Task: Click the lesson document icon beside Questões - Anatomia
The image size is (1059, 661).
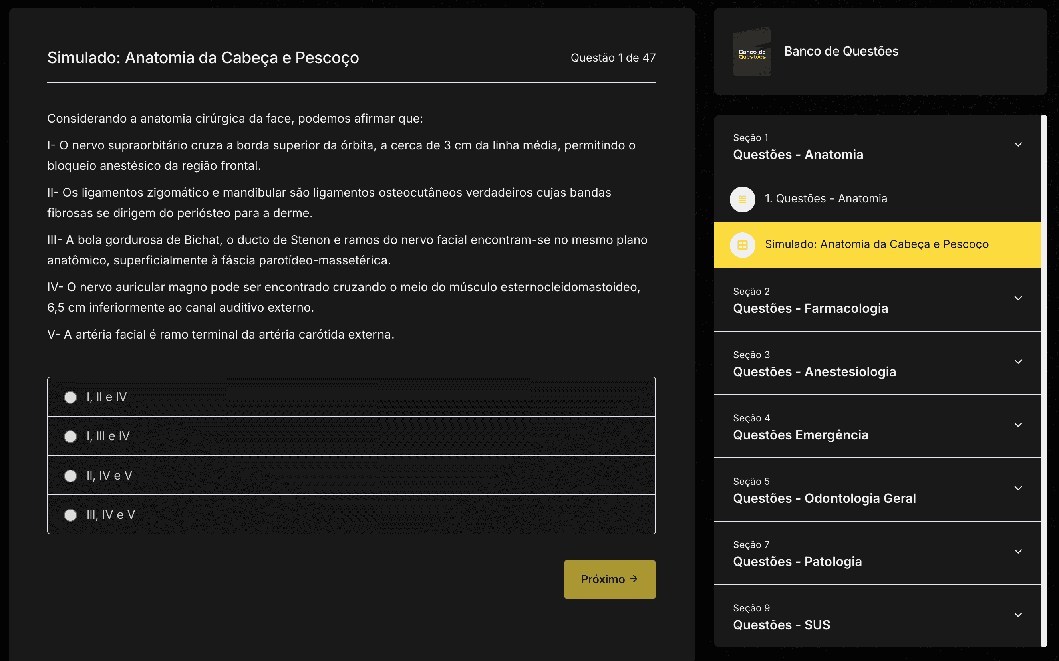Action: (742, 200)
